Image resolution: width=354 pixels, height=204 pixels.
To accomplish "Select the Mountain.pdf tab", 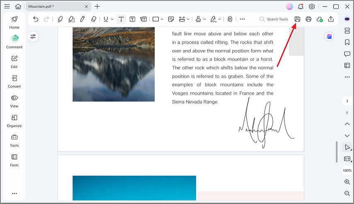I will pos(58,7).
